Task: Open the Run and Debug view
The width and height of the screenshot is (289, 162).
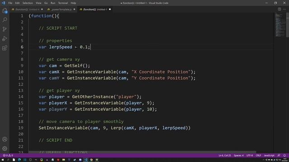Action: coord(5,39)
